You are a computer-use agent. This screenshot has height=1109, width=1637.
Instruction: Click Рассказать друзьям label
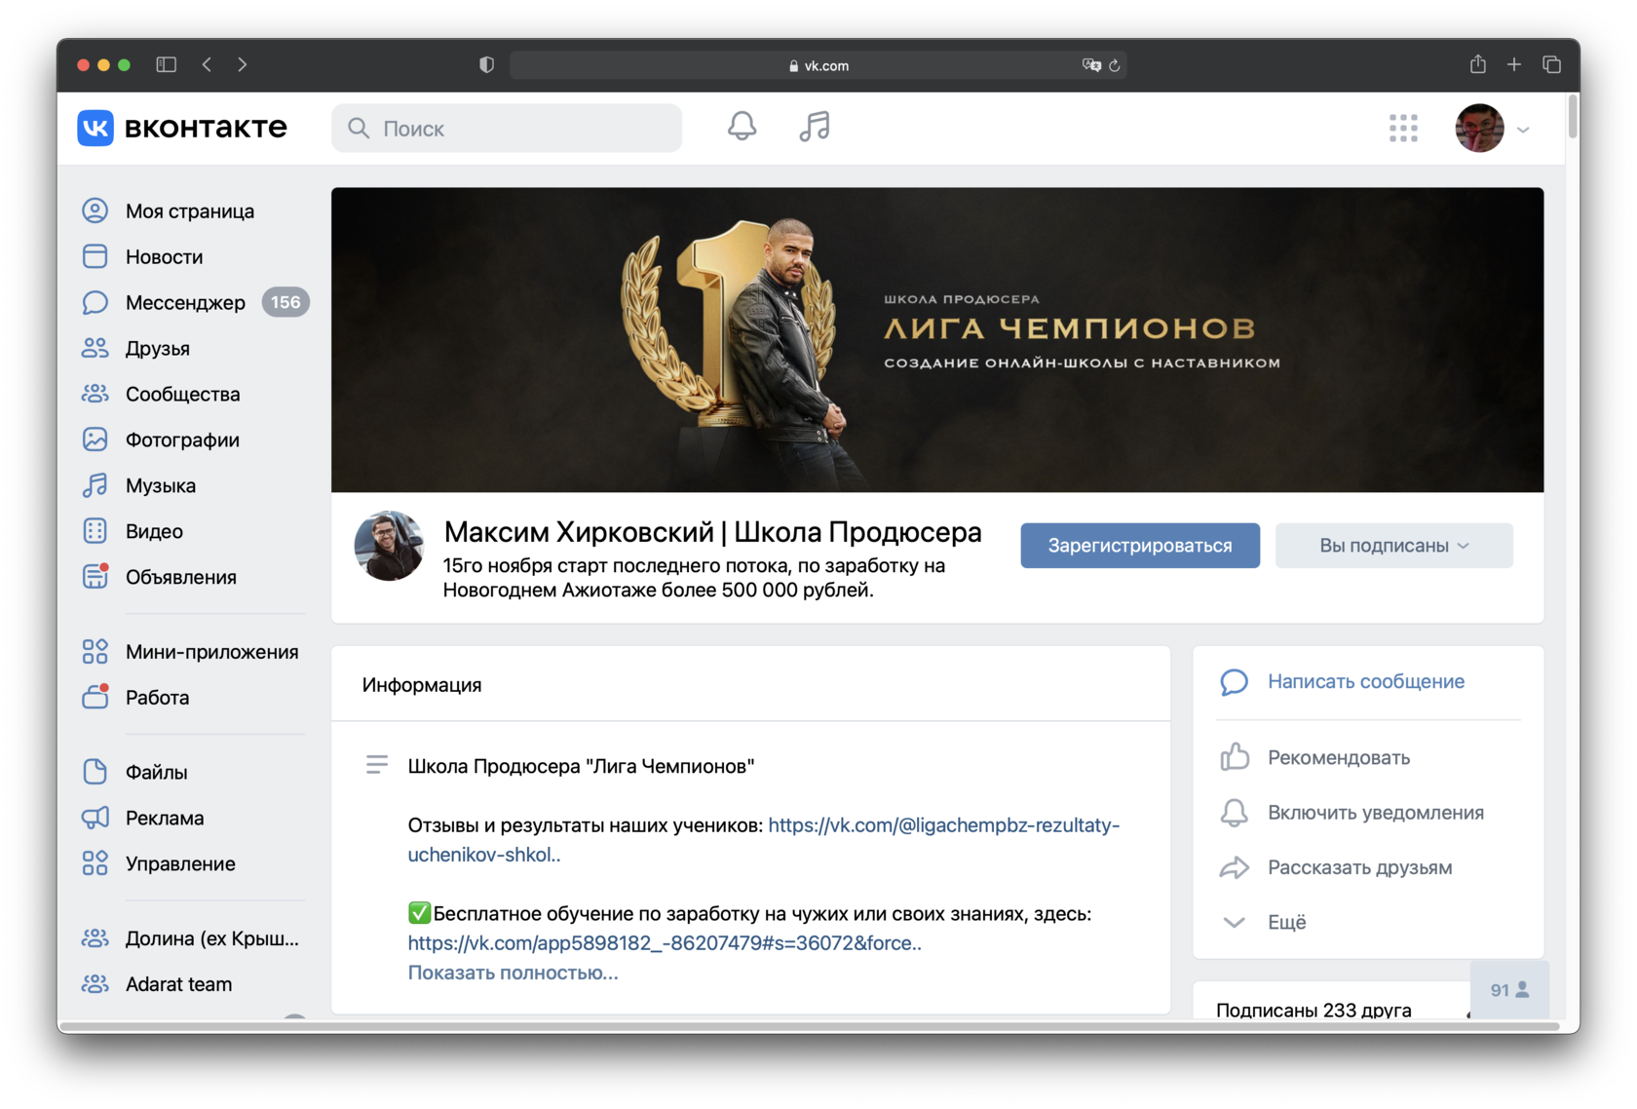point(1360,867)
